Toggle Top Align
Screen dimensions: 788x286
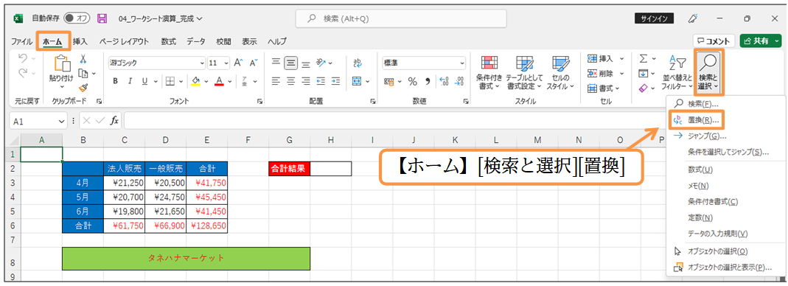point(276,63)
